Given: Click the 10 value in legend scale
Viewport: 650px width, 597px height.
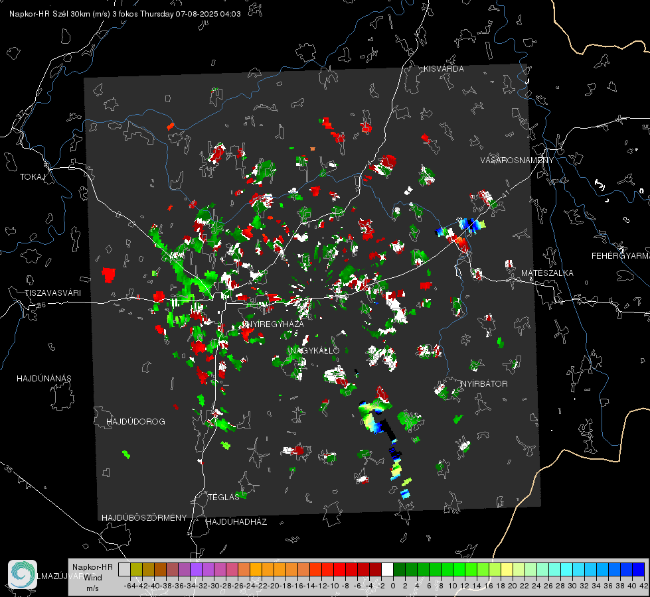Looking at the screenshot, I should point(453,586).
